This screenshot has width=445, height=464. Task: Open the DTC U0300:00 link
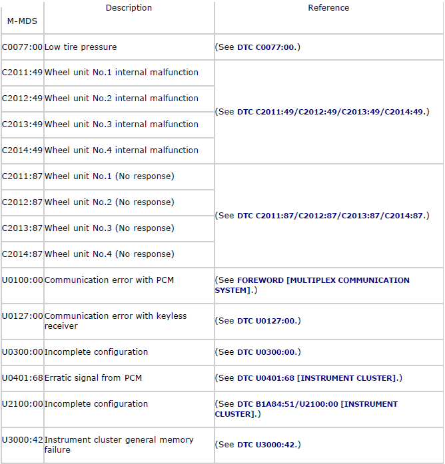pos(266,352)
